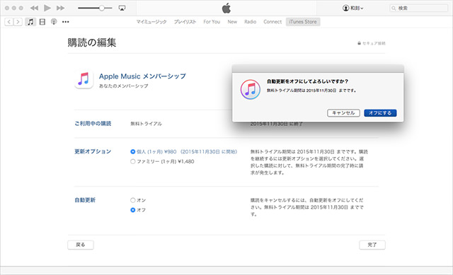Open the account menu 和則
The width and height of the screenshot is (453, 275).
[352, 8]
